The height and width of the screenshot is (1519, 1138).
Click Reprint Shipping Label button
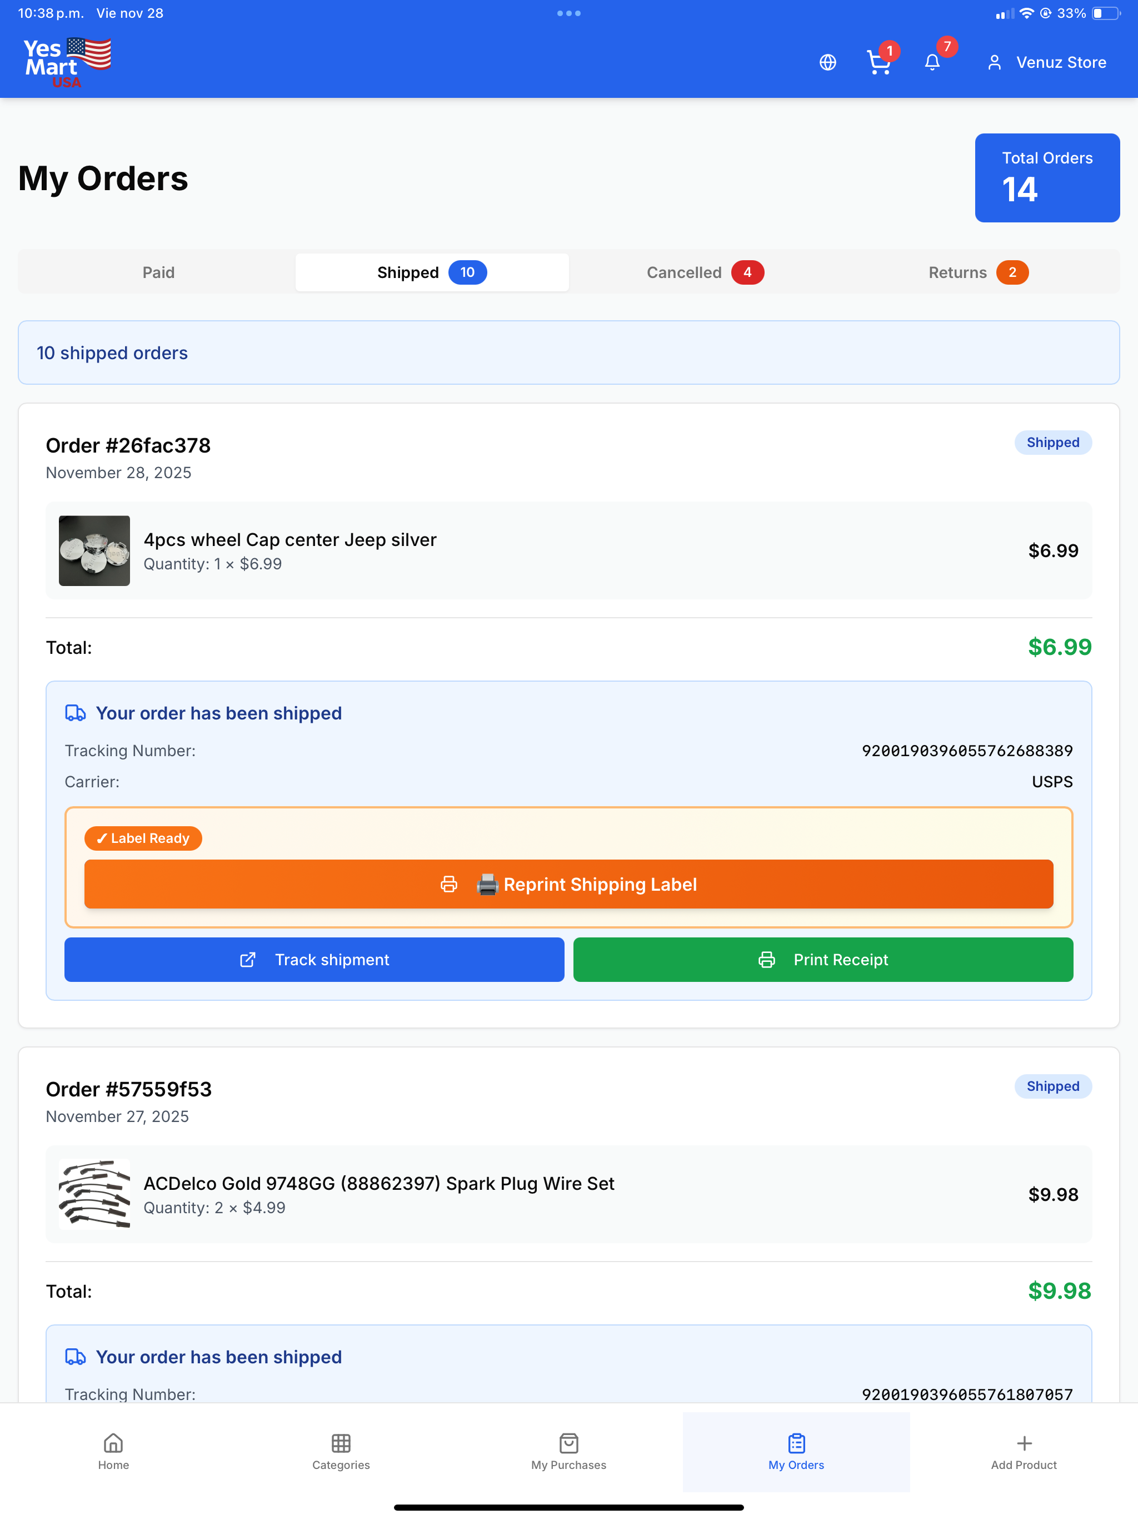click(568, 885)
